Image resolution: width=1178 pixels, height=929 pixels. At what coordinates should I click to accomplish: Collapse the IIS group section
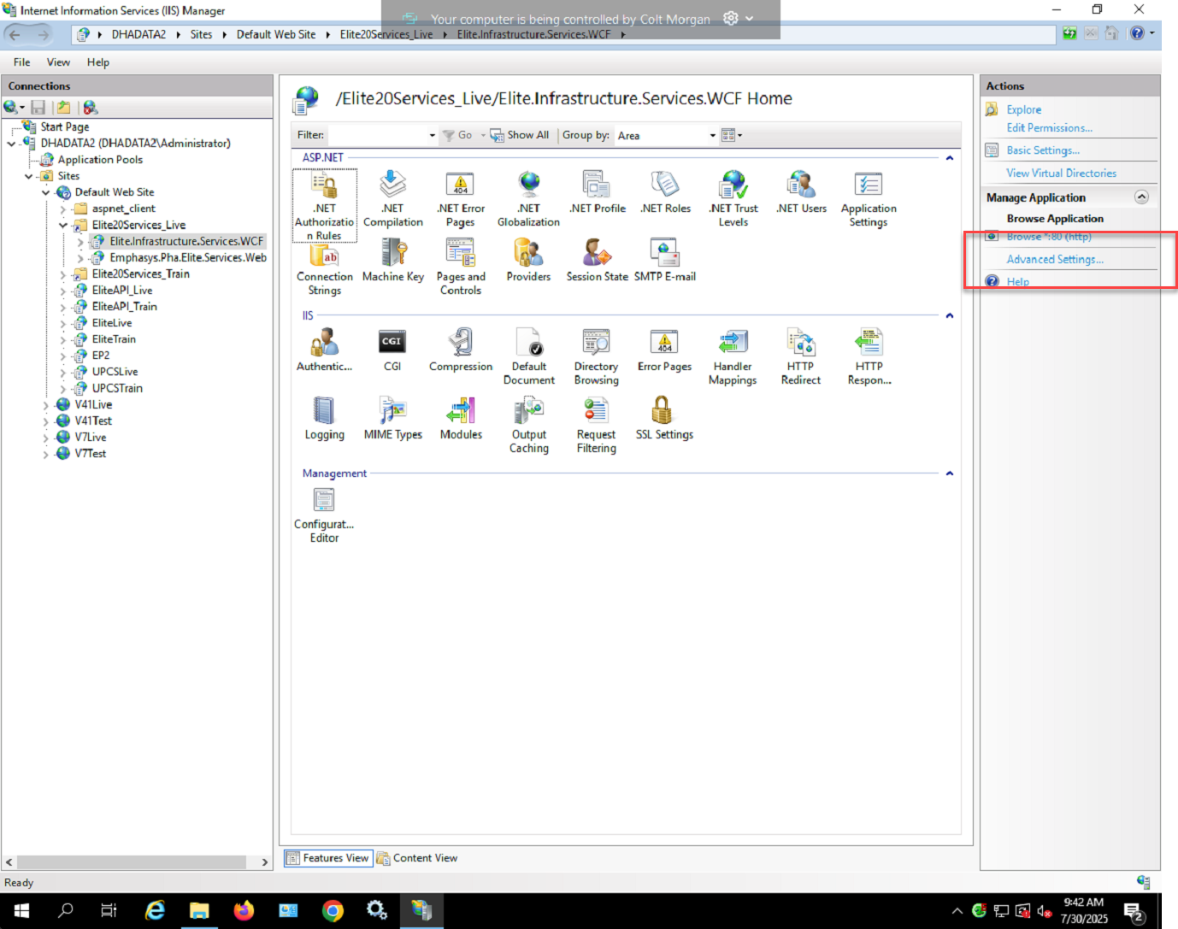coord(949,315)
